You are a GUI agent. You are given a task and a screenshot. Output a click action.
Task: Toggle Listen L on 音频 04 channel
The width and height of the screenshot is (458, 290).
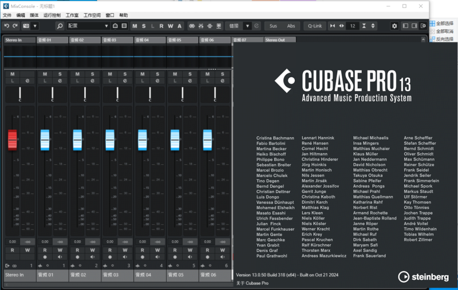142,81
